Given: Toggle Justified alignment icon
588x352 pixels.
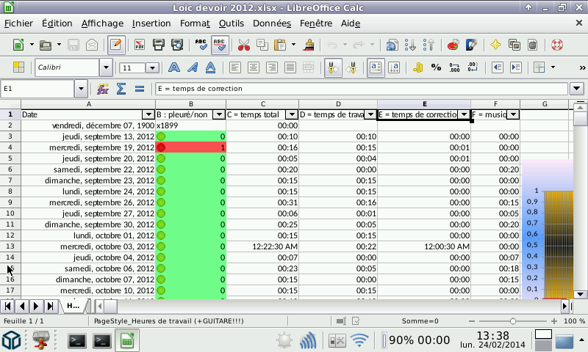Looking at the screenshot, I should pos(290,67).
